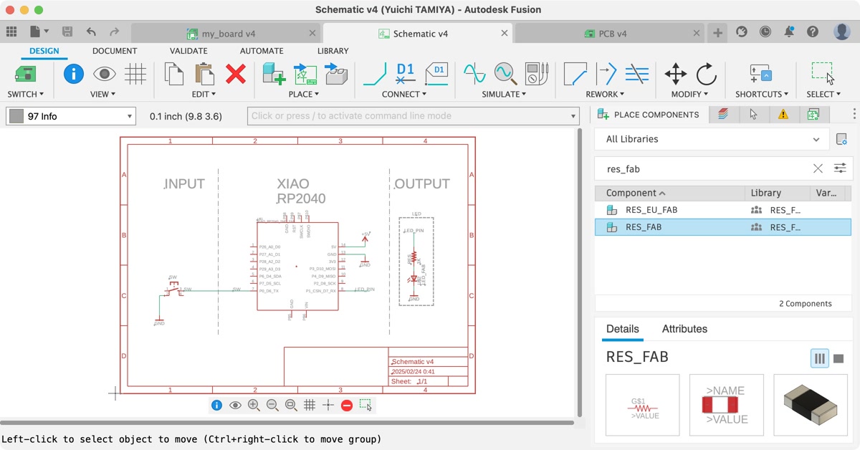
Task: Expand the SIMULATE dropdown
Action: [x=504, y=94]
